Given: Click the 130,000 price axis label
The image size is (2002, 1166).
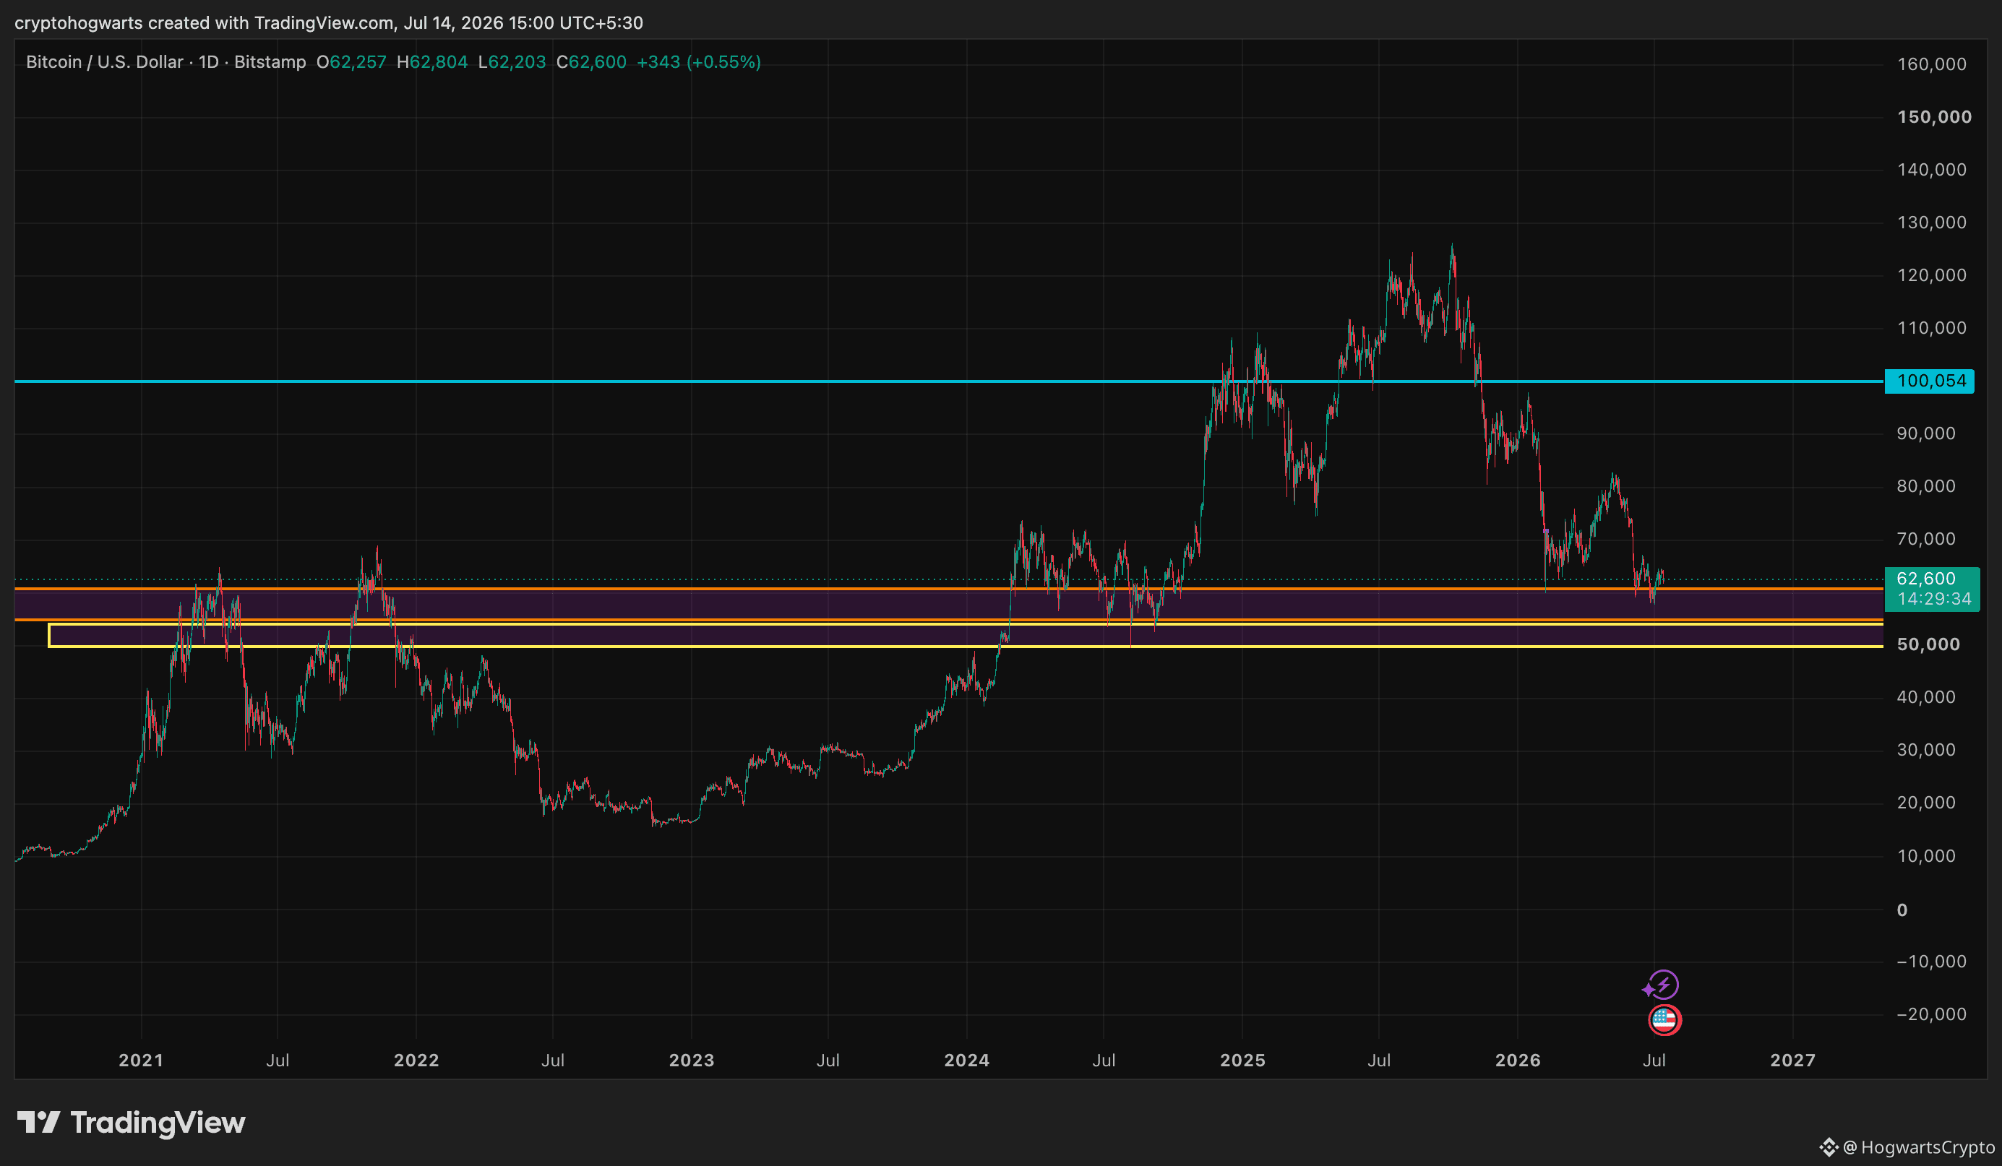Looking at the screenshot, I should tap(1932, 223).
